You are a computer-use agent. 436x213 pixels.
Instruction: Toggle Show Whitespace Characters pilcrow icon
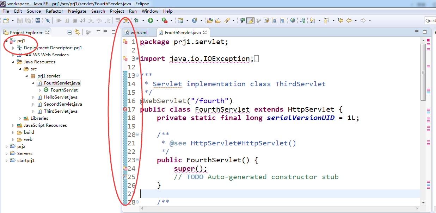pyautogui.click(x=283, y=20)
